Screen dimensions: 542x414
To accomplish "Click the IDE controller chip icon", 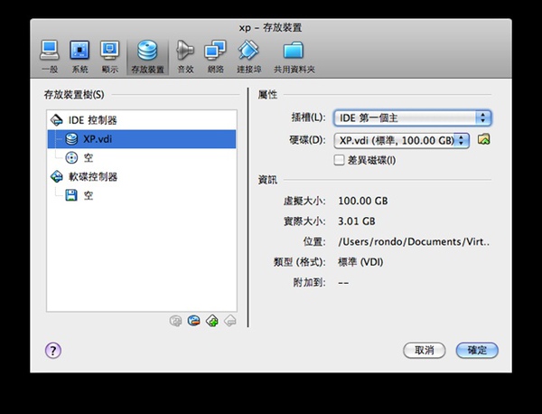I will (x=56, y=120).
